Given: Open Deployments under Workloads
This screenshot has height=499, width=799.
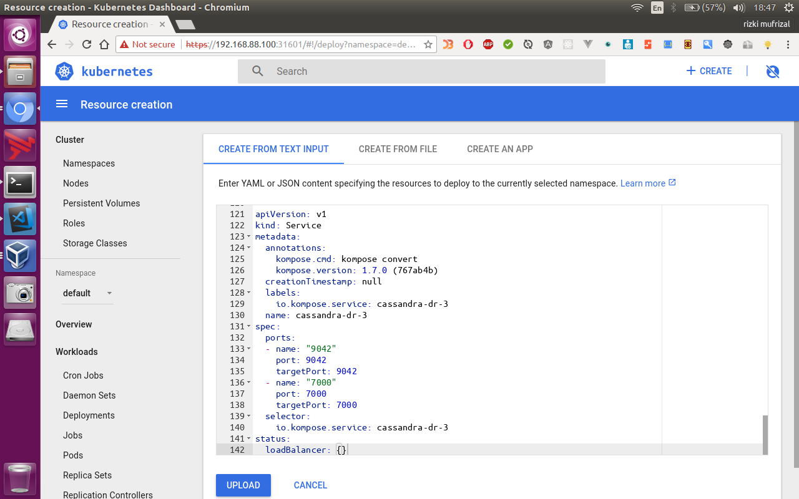Looking at the screenshot, I should tap(89, 415).
